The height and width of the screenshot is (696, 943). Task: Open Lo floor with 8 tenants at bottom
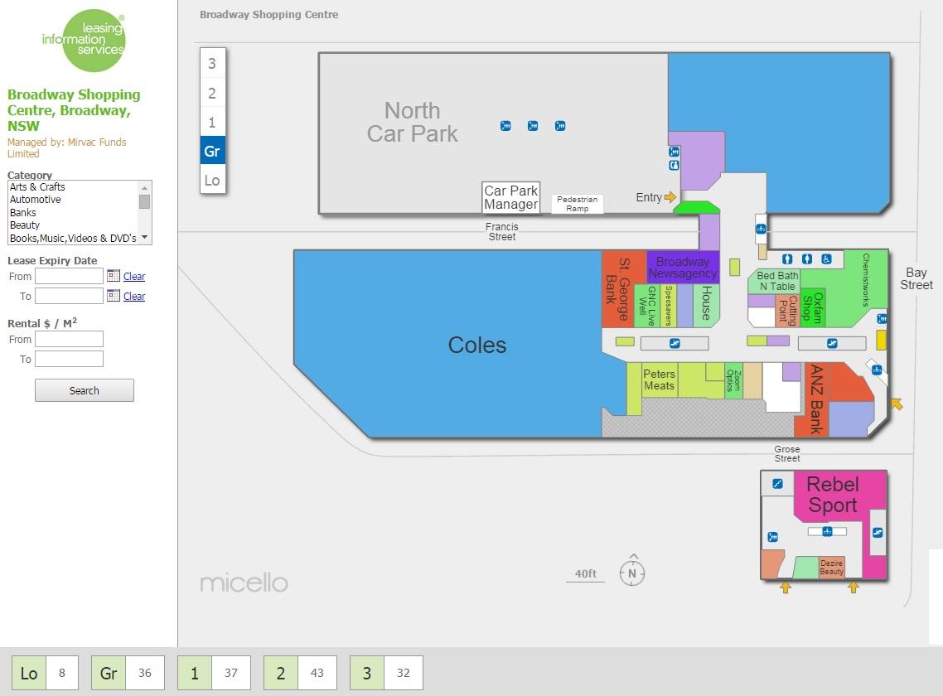(x=45, y=673)
